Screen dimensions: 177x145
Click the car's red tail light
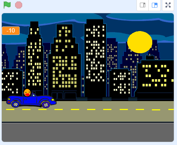(9, 102)
